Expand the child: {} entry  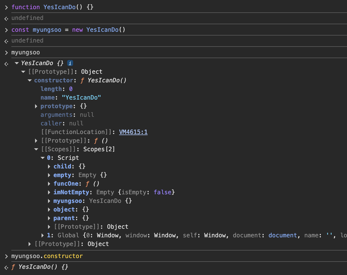click(x=49, y=167)
